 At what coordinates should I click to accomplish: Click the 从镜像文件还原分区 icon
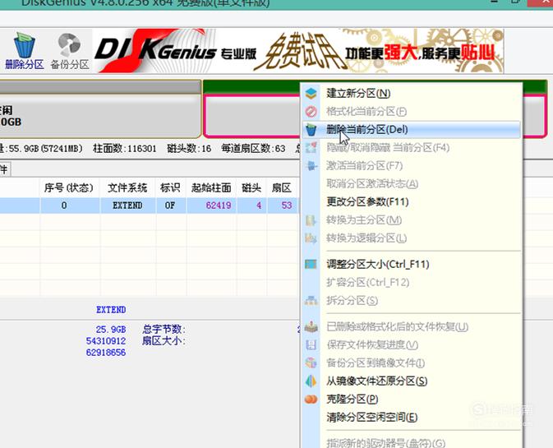311,381
